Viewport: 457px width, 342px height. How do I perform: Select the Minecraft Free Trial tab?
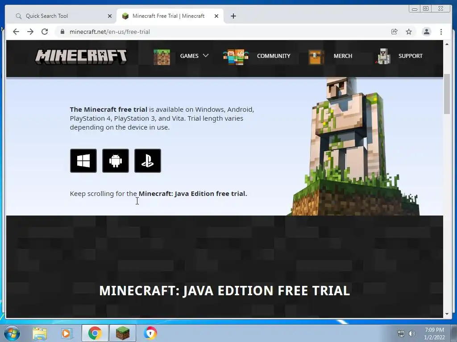[170, 16]
